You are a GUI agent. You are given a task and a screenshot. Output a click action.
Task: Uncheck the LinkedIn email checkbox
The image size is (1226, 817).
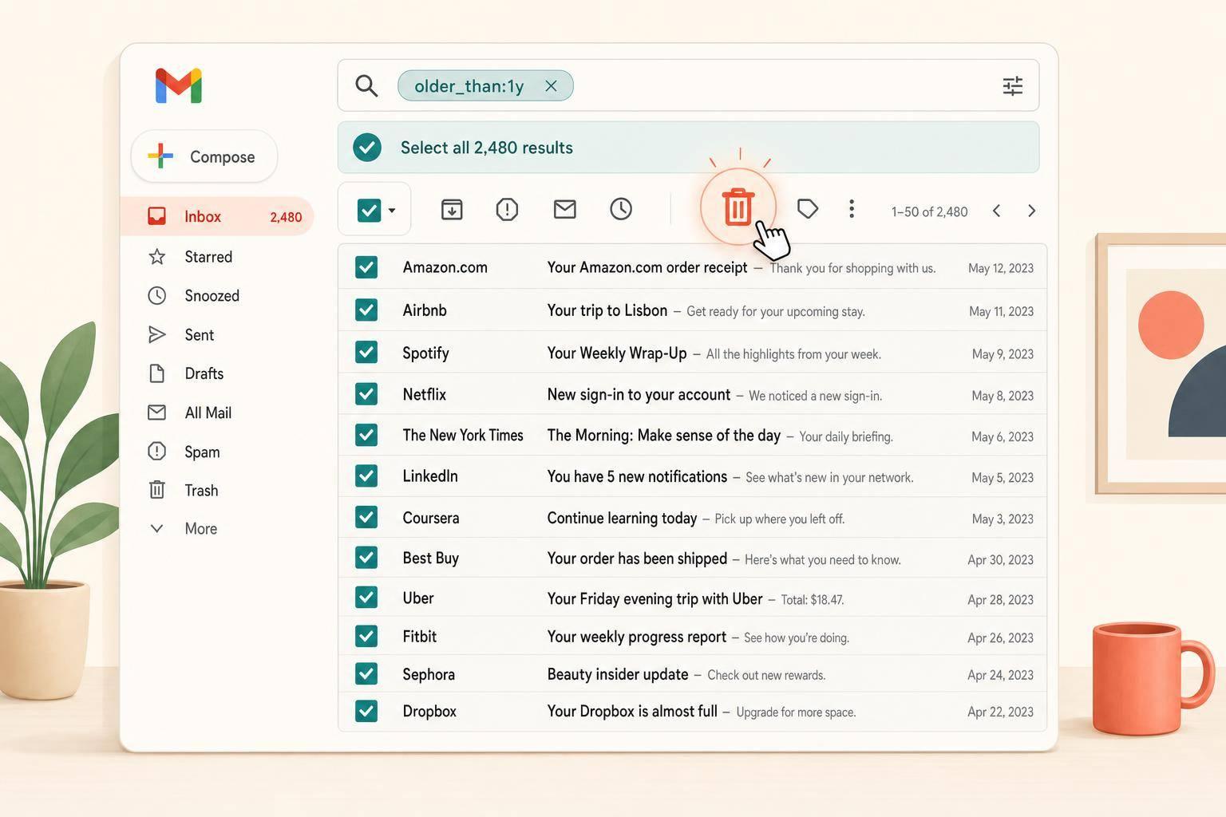(366, 476)
